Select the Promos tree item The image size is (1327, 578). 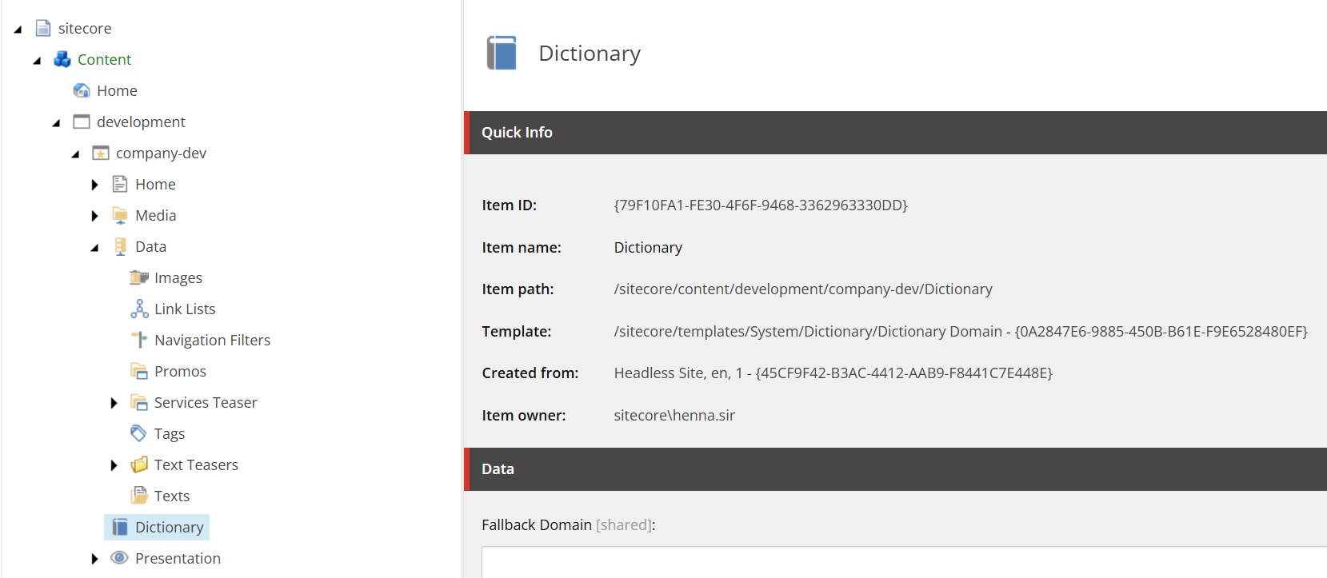180,372
